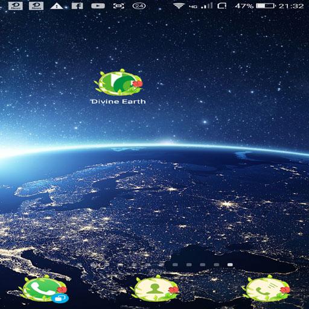Open the call log dialer icon in dock

[266, 289]
